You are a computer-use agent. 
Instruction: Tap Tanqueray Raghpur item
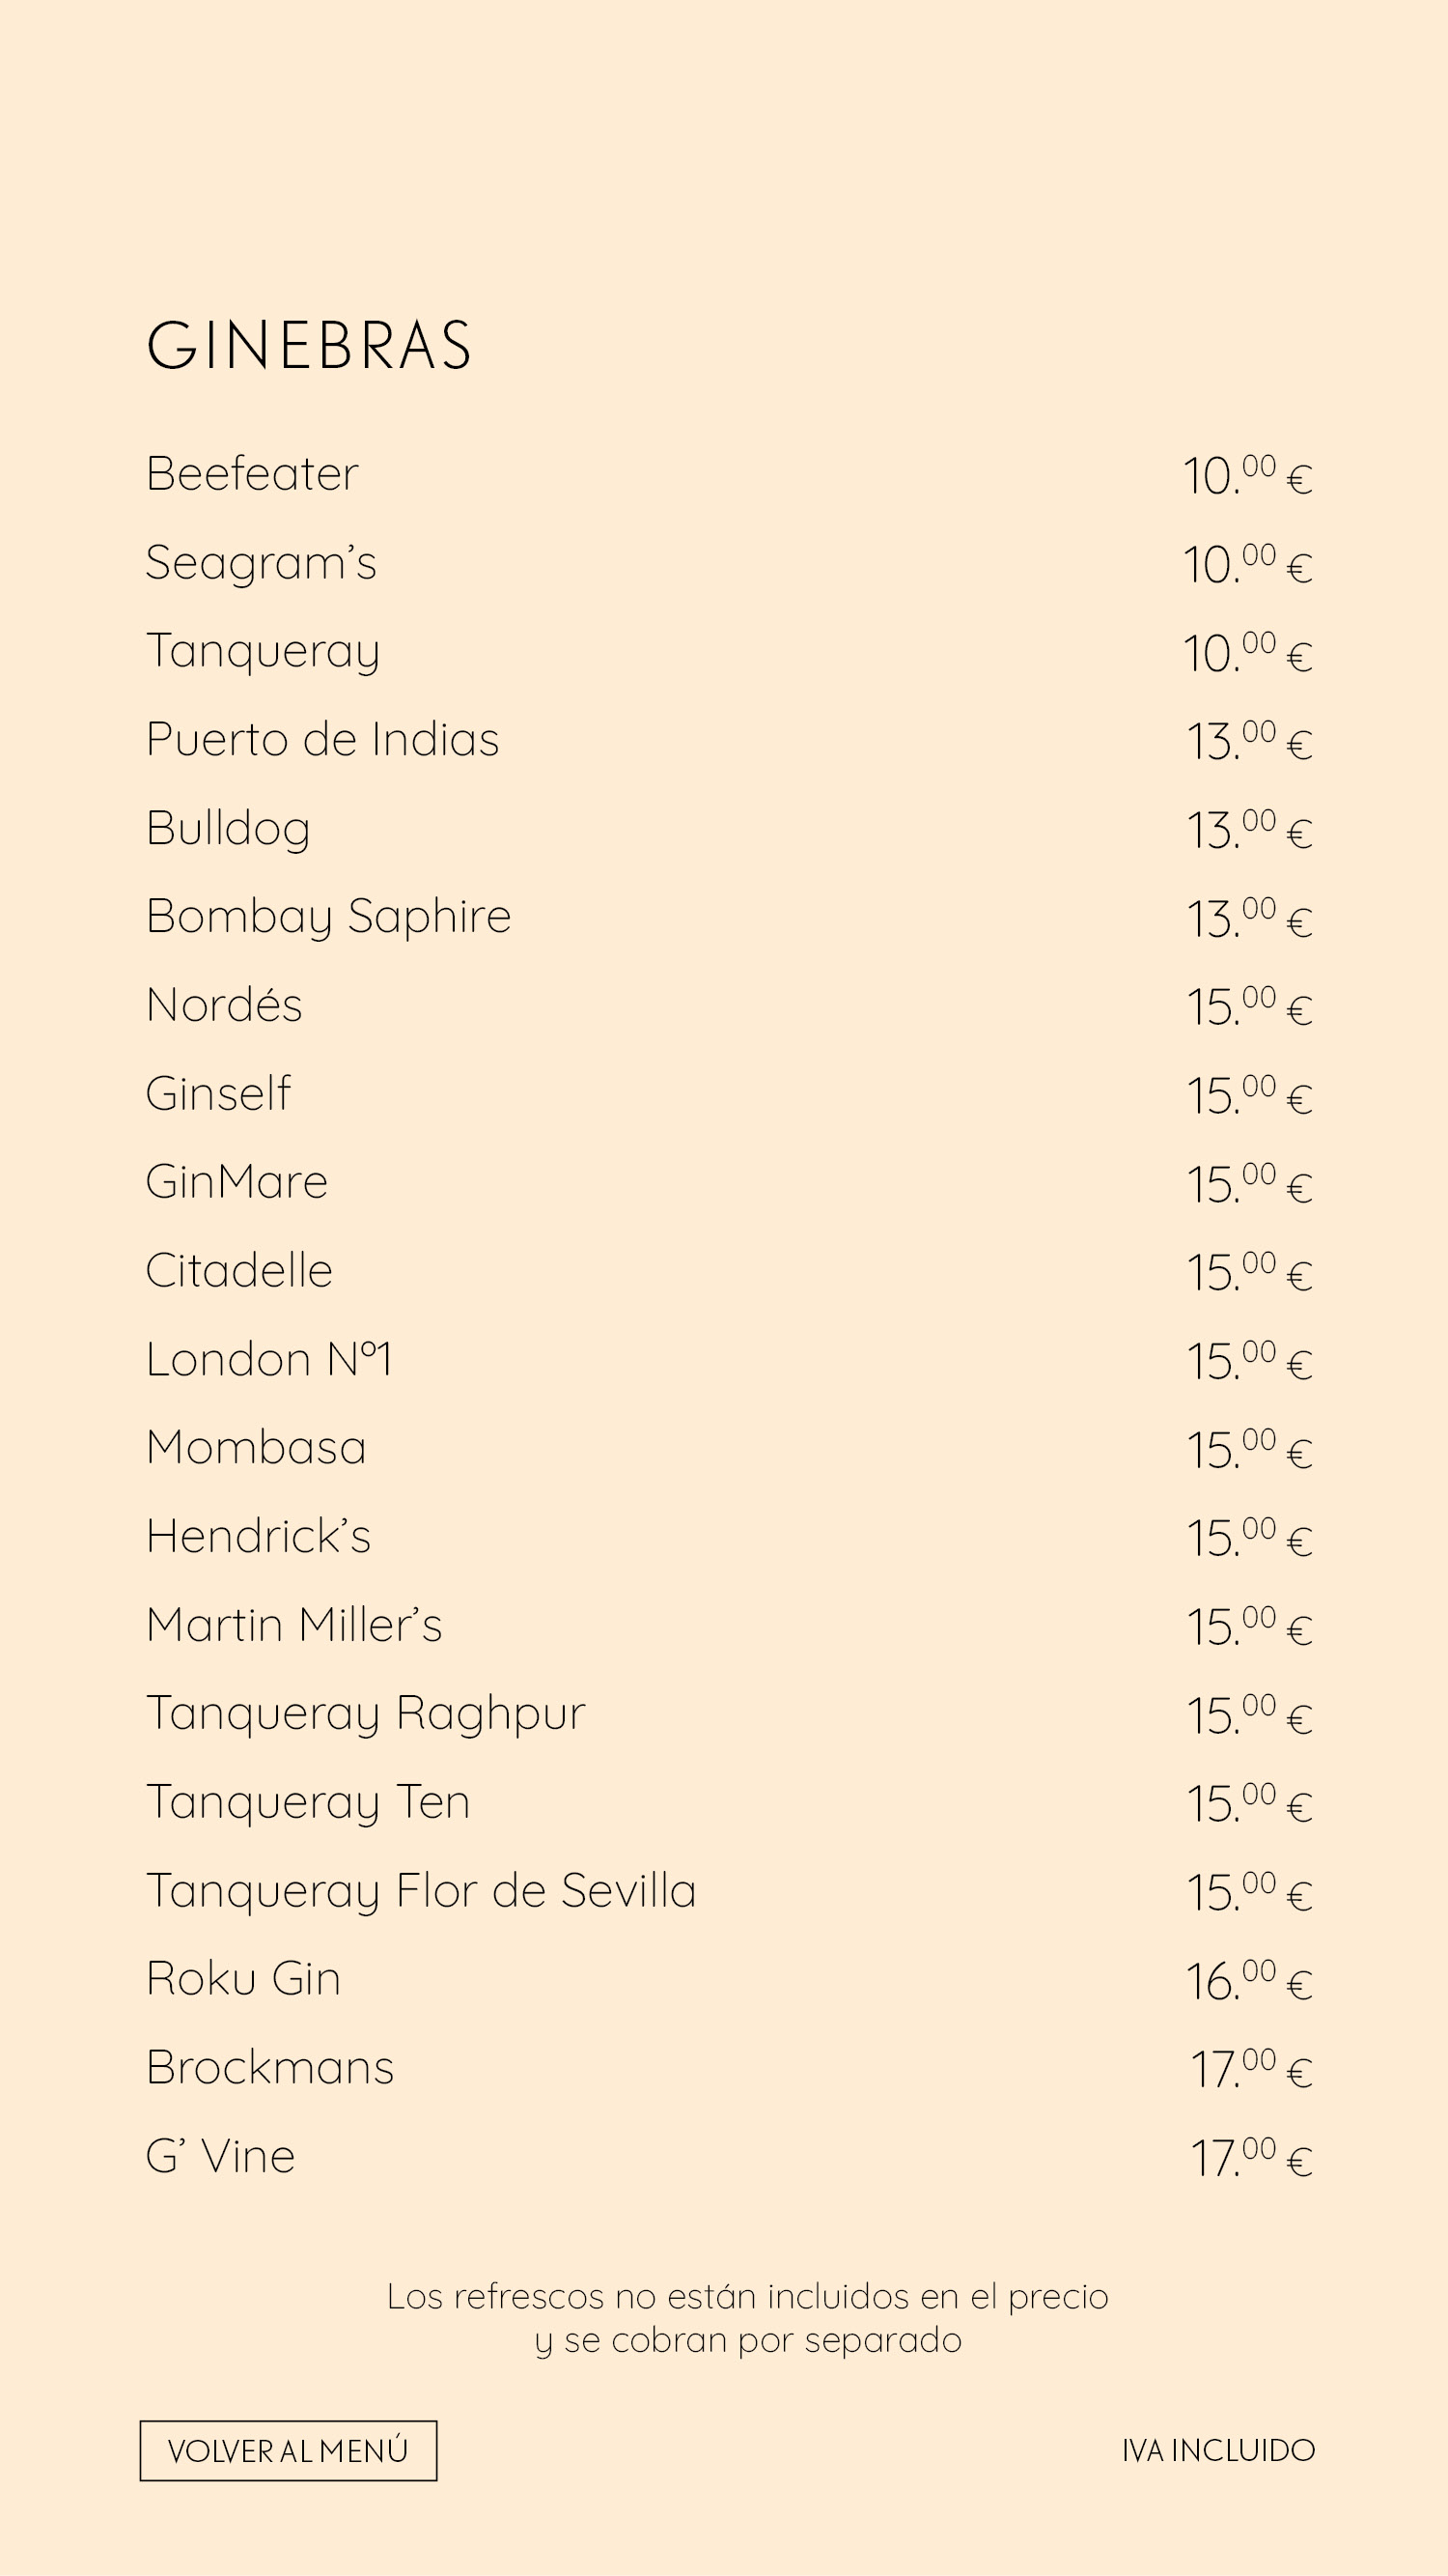coord(366,1714)
